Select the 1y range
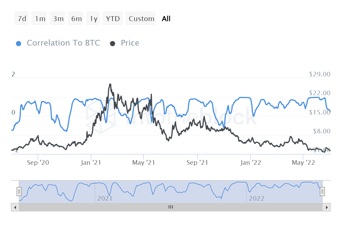The height and width of the screenshot is (228, 342). click(93, 18)
